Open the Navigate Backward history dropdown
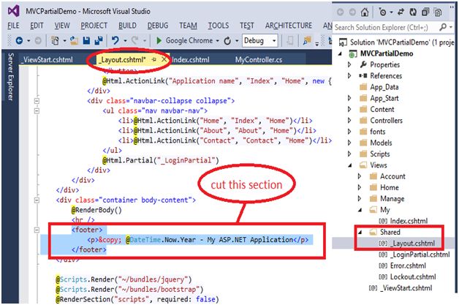 coord(29,40)
